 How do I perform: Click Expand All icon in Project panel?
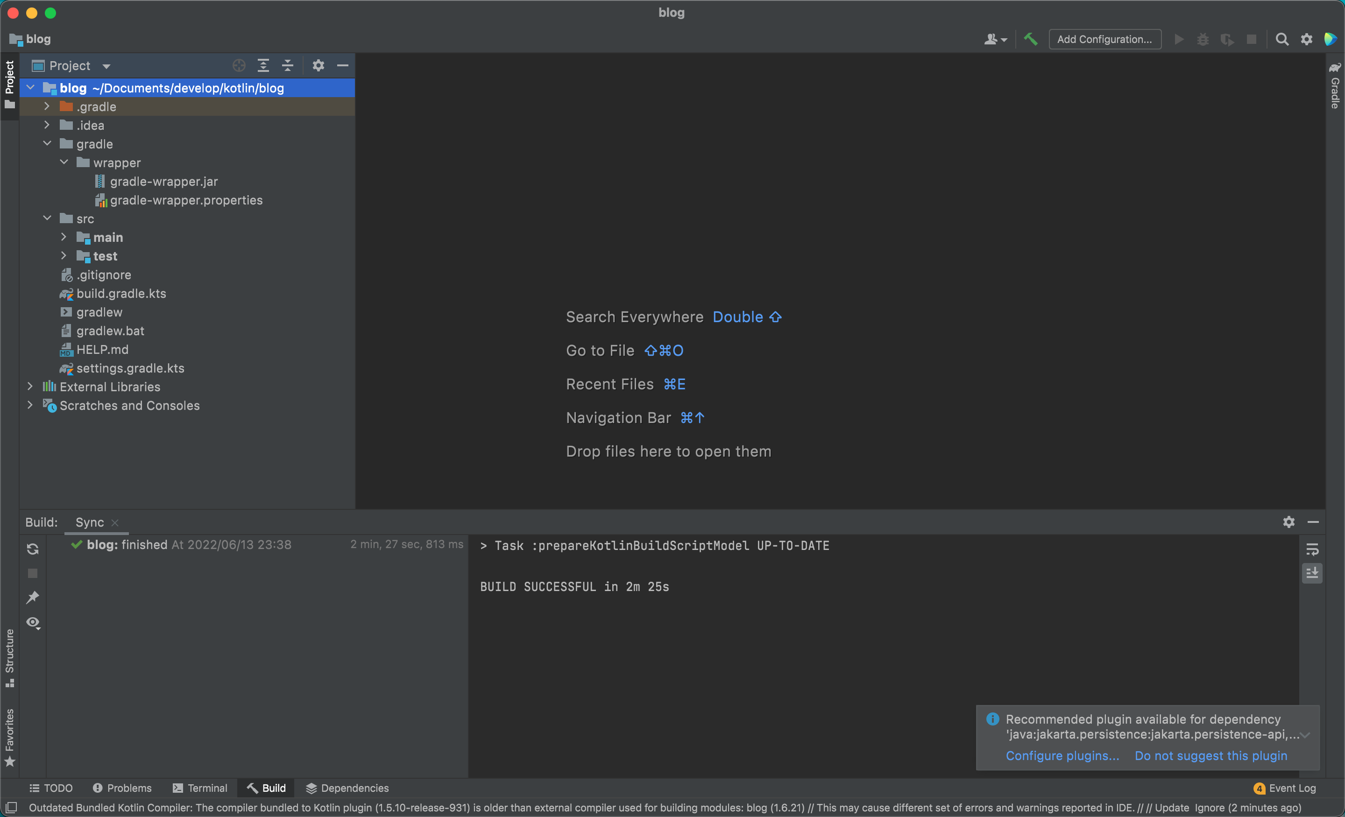pyautogui.click(x=263, y=65)
